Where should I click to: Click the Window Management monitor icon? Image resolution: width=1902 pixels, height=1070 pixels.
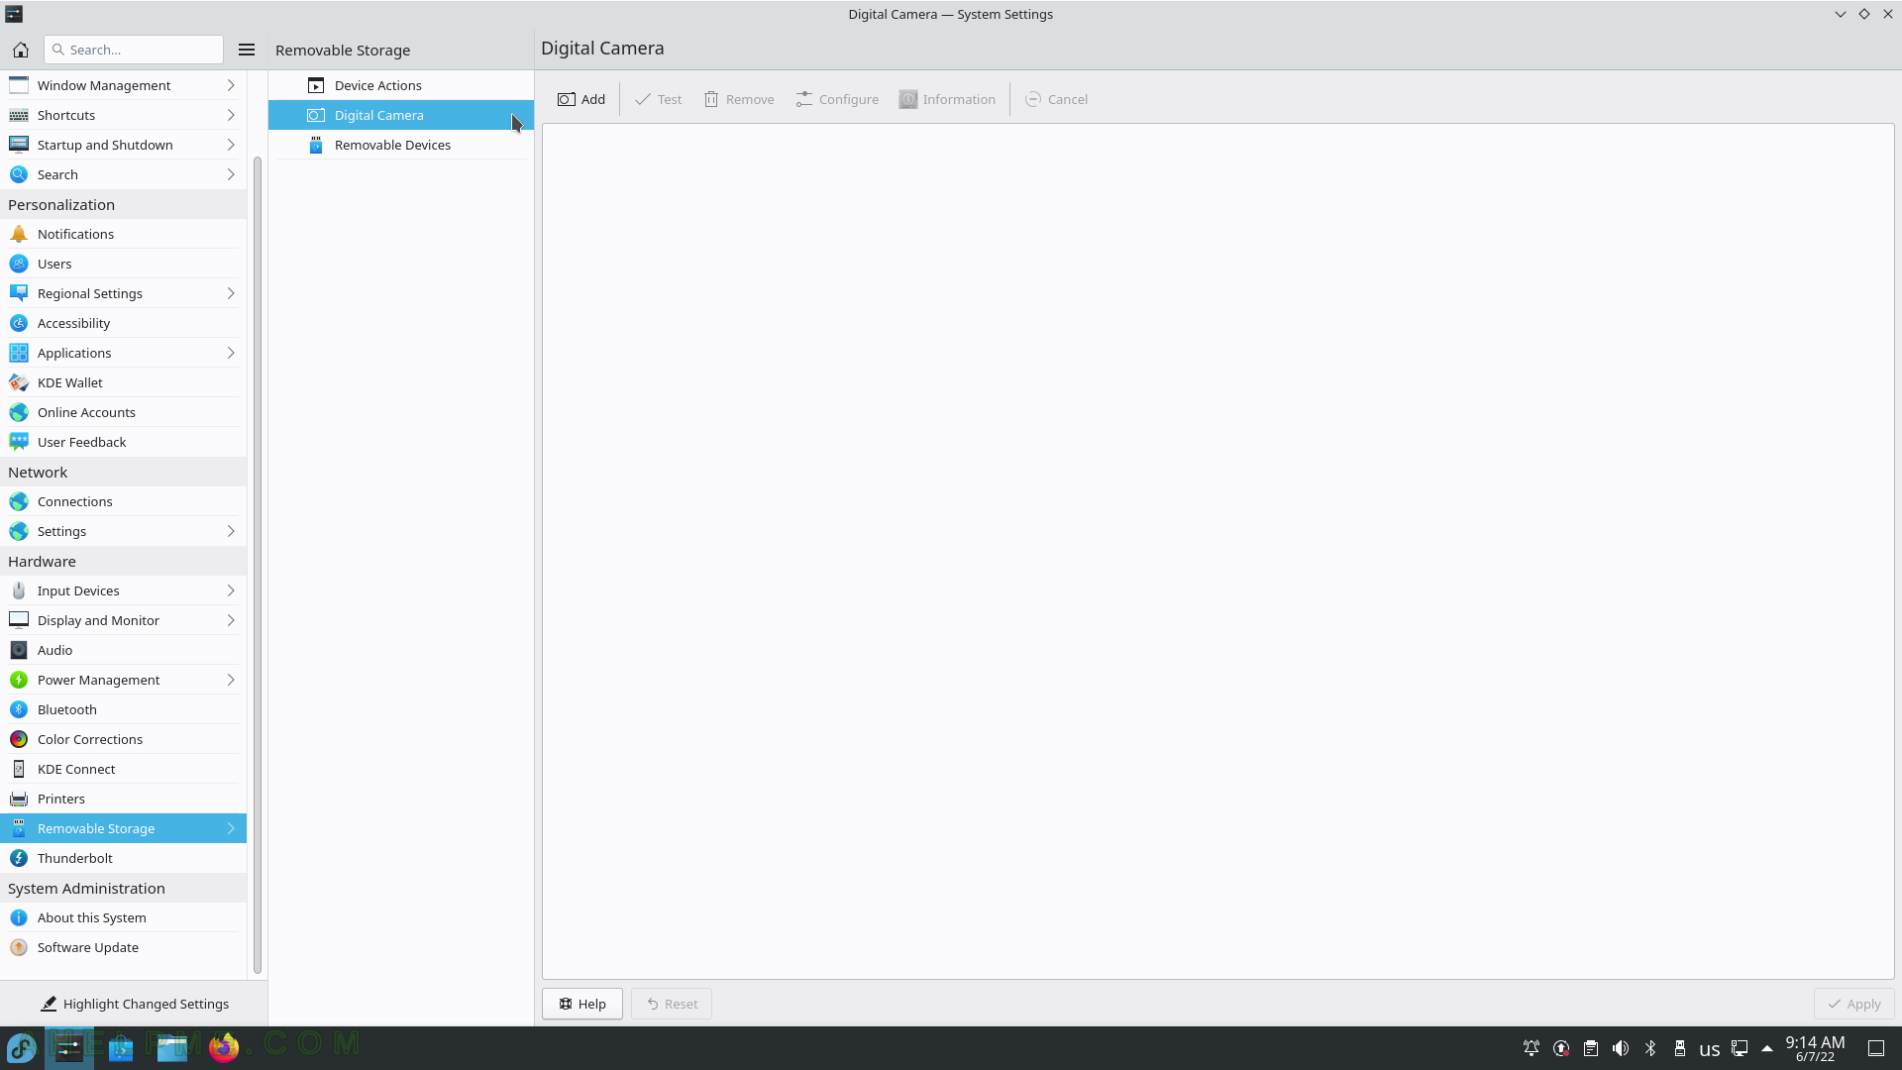(x=19, y=85)
